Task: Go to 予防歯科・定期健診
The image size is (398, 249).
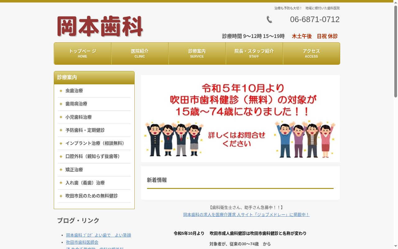Action: (85, 130)
